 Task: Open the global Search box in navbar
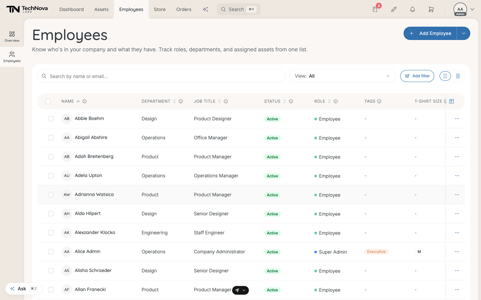(238, 9)
